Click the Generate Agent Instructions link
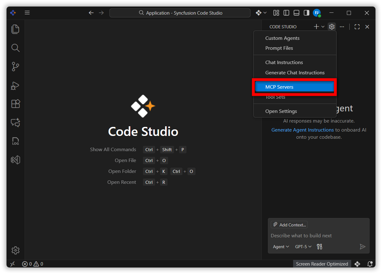 [302, 130]
